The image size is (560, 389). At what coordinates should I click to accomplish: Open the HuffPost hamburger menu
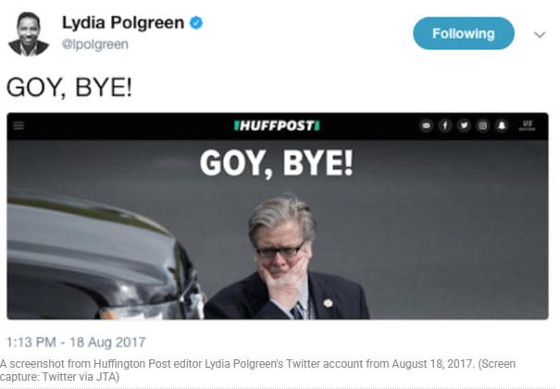coord(19,125)
